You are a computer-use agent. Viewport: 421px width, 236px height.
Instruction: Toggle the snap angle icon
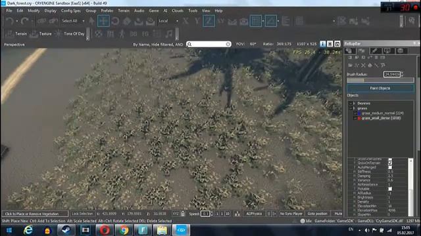pos(270,21)
